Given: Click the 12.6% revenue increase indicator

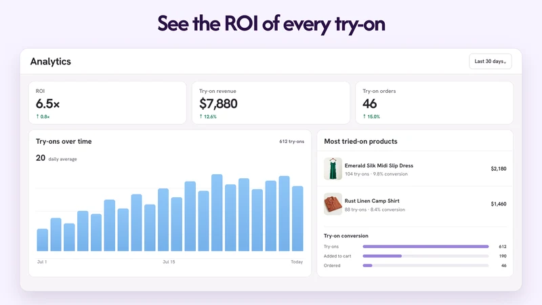Looking at the screenshot, I should click(208, 117).
